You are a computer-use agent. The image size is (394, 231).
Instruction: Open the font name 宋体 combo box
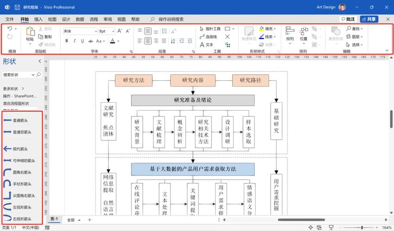coord(80,31)
